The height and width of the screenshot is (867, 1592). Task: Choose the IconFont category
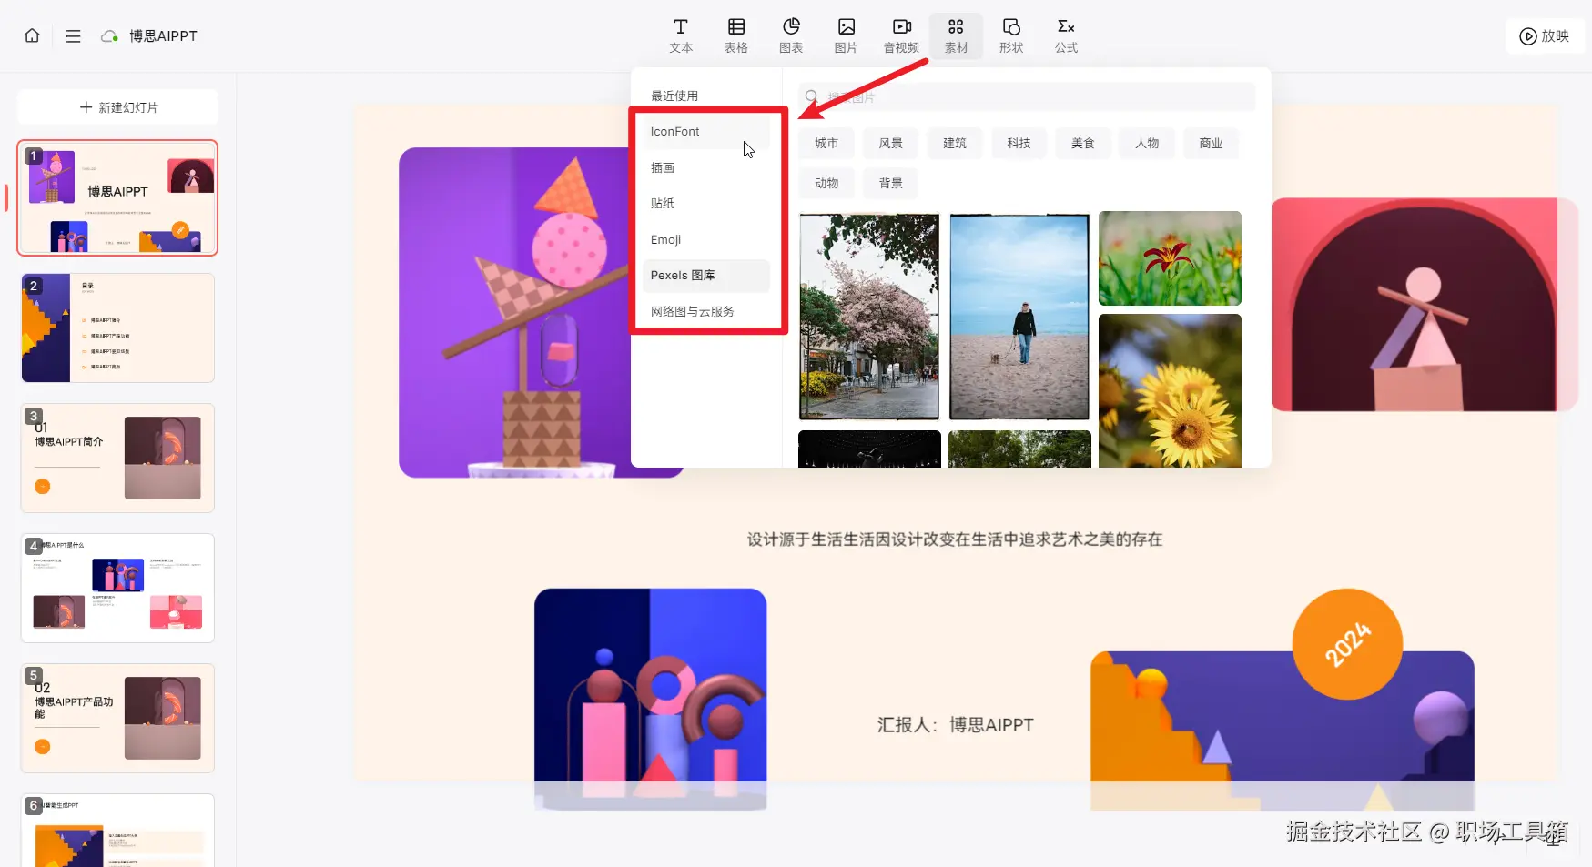706,132
